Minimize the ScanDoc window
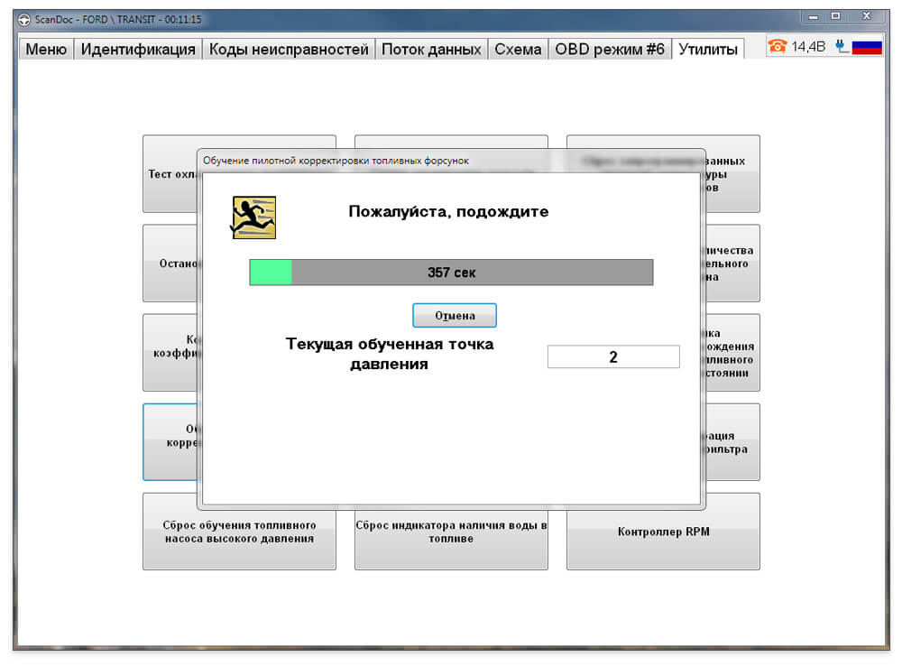 (x=814, y=16)
